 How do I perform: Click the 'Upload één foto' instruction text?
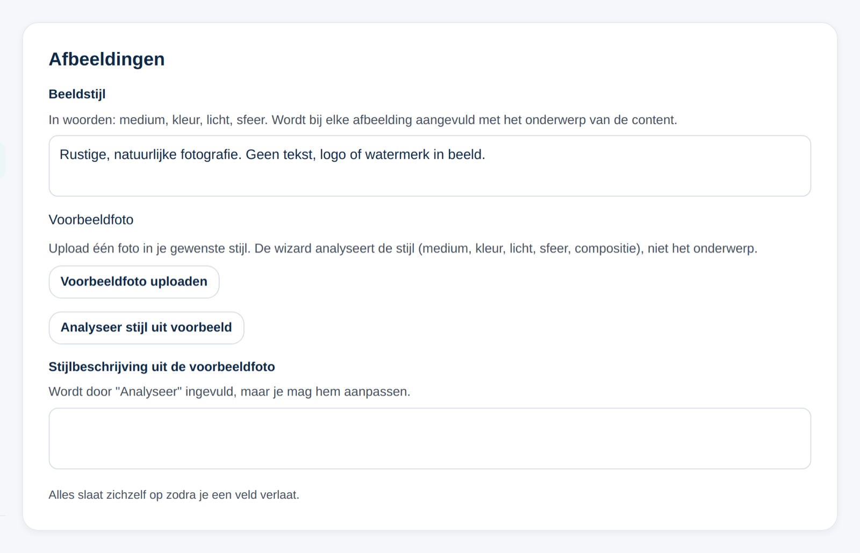pyautogui.click(x=403, y=248)
